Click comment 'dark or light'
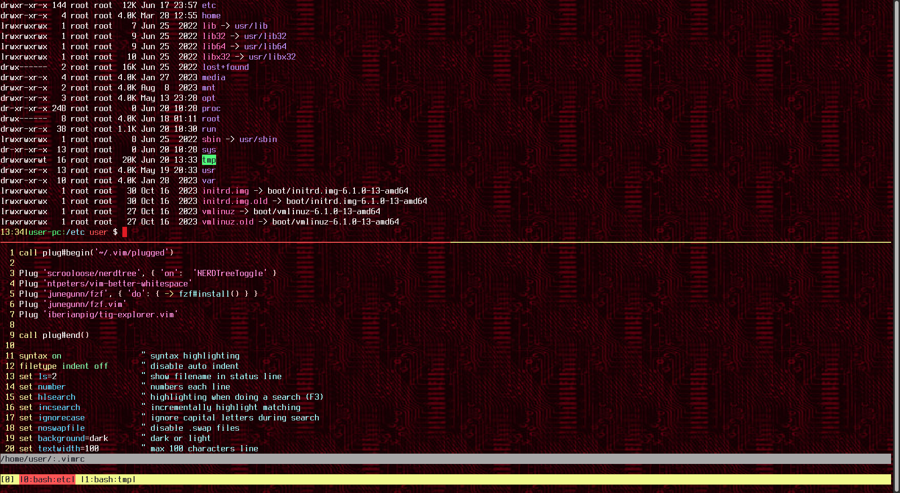This screenshot has height=493, width=900. click(x=181, y=438)
